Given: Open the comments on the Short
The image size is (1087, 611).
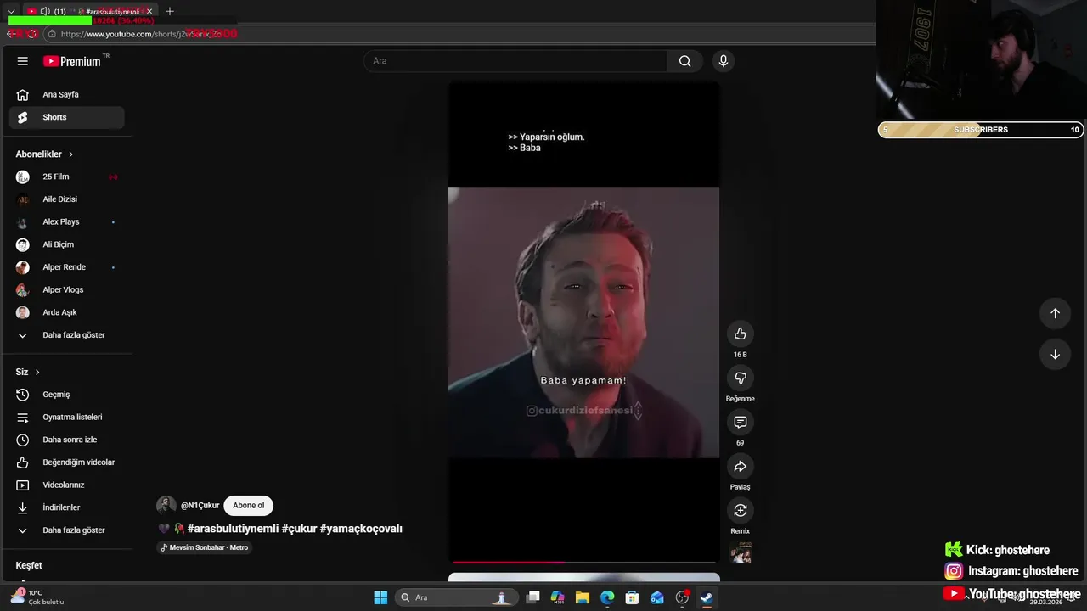Looking at the screenshot, I should pyautogui.click(x=741, y=422).
